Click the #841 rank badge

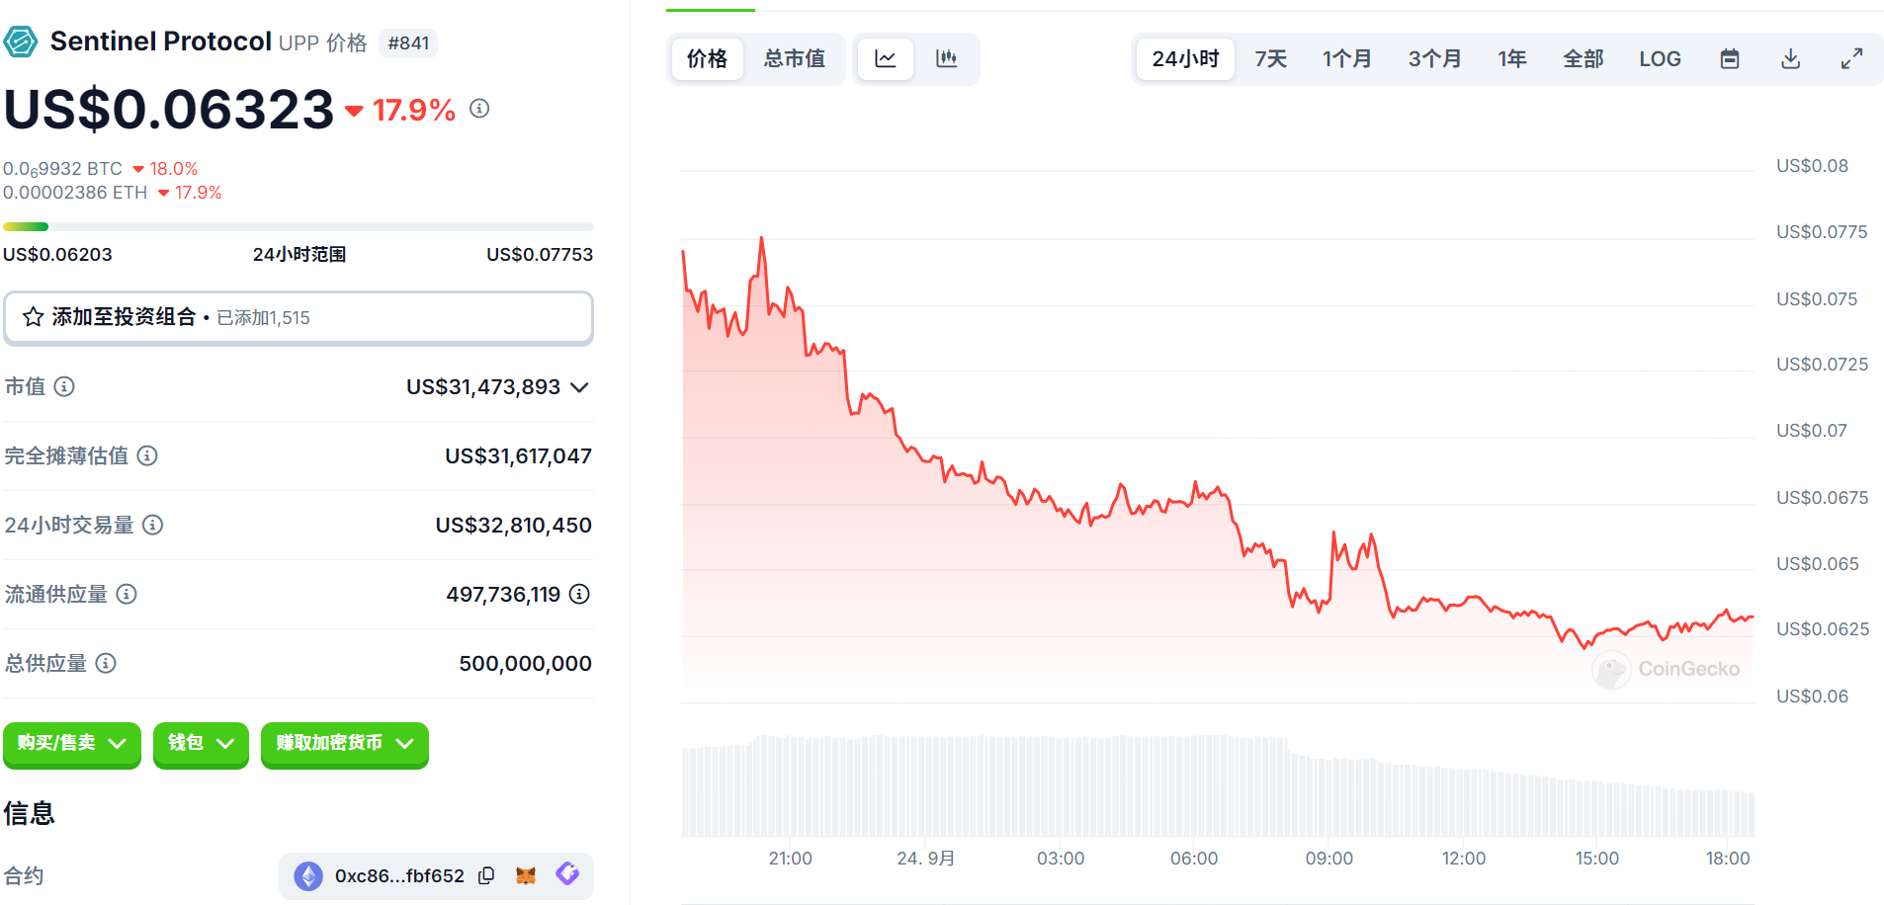(408, 43)
